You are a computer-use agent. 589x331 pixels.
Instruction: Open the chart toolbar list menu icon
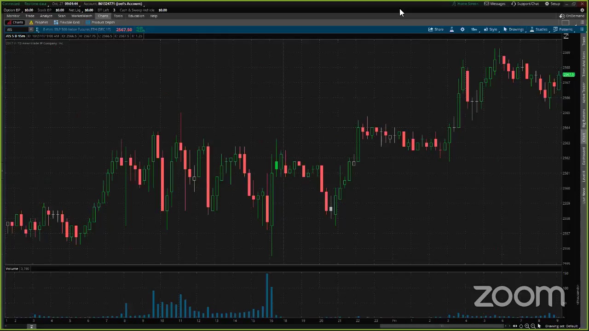[x=582, y=29]
